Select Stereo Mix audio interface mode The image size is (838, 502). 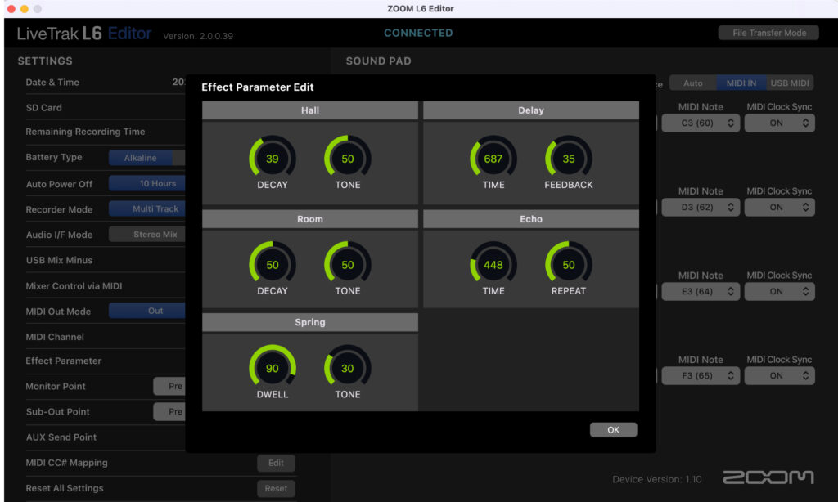147,234
